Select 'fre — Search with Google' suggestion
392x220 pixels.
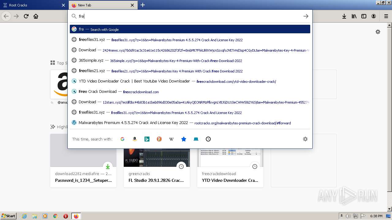[x=190, y=29]
